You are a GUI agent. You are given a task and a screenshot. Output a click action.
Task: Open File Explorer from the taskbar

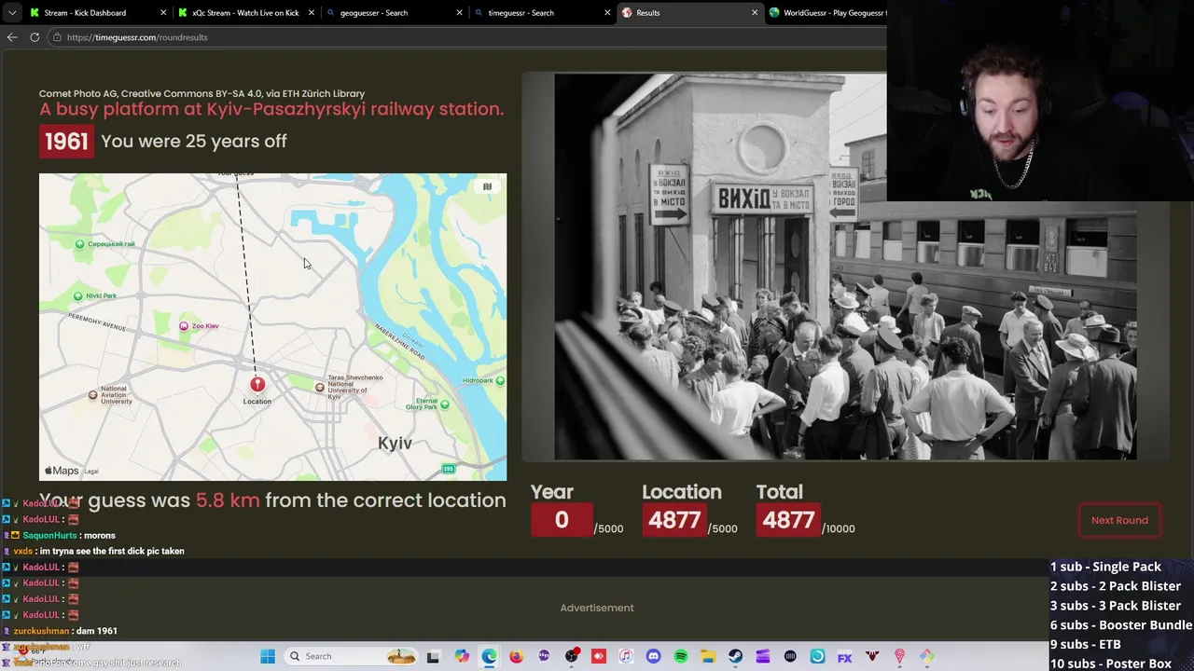(x=708, y=656)
